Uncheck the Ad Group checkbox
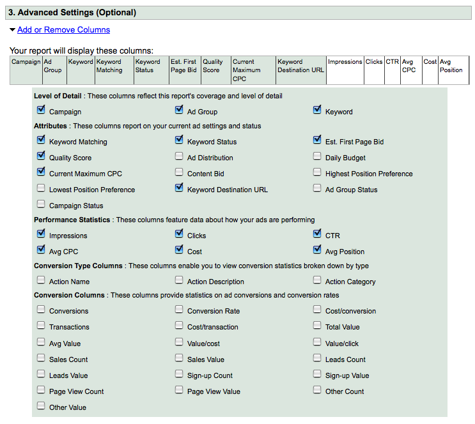Screen dimensions: 475x424 (180, 110)
